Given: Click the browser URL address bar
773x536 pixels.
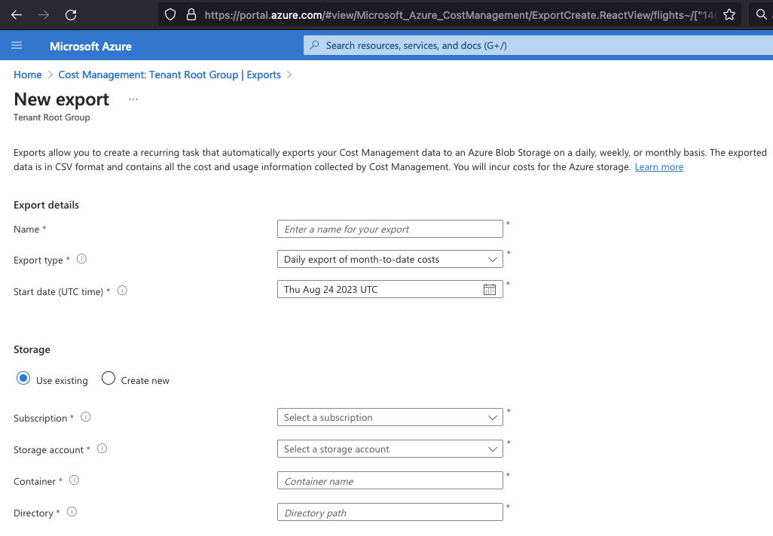Looking at the screenshot, I should [460, 15].
